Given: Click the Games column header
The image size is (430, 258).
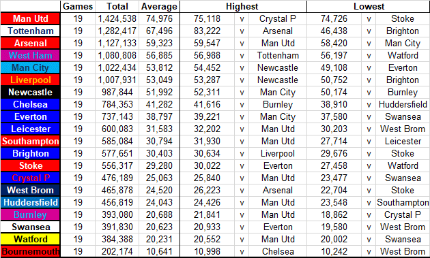Looking at the screenshot, I should click(78, 6).
